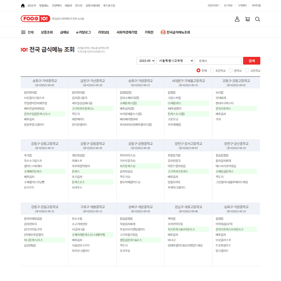Screen dimensions: 281x281
Task: Go to the e-카탈로그 menu
Action: point(83,32)
